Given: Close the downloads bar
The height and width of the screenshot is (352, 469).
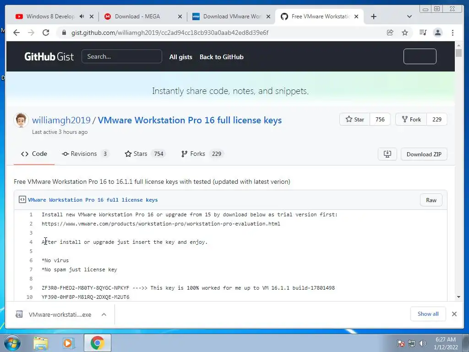Looking at the screenshot, I should click(x=454, y=314).
